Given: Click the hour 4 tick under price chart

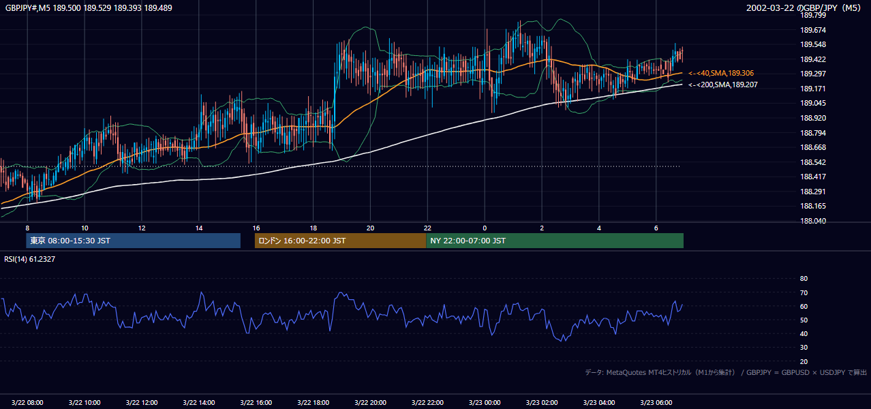Looking at the screenshot, I should pos(599,228).
